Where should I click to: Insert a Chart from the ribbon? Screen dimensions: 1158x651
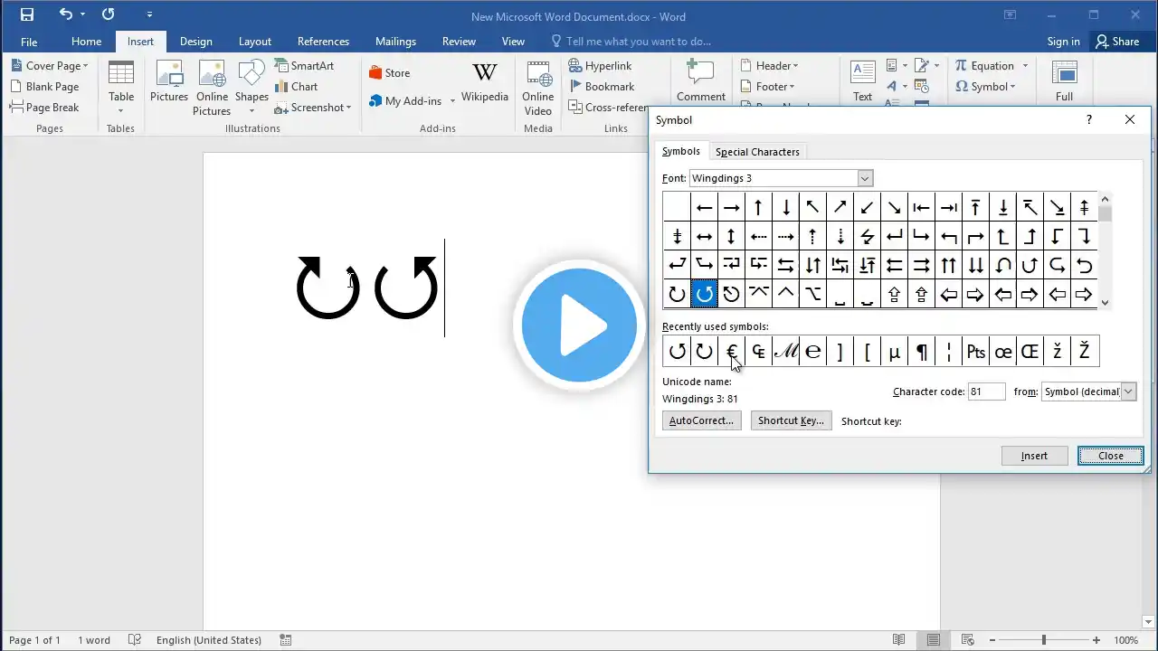coord(296,87)
